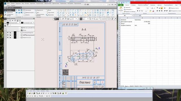This screenshot has height=101, width=181.
Task: Open the Файл menu in KOMPAS
Action: [8, 3]
